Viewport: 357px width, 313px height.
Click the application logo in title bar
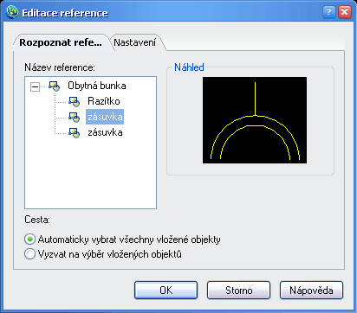click(12, 12)
